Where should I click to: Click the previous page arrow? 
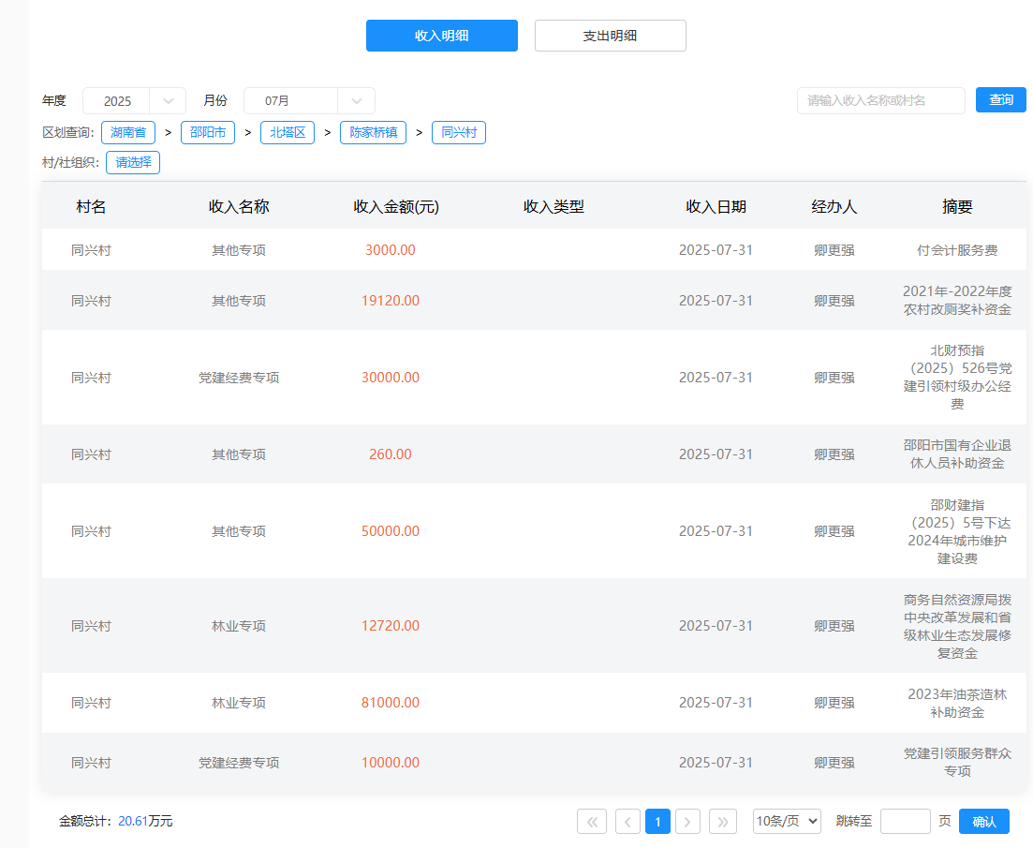tap(627, 822)
